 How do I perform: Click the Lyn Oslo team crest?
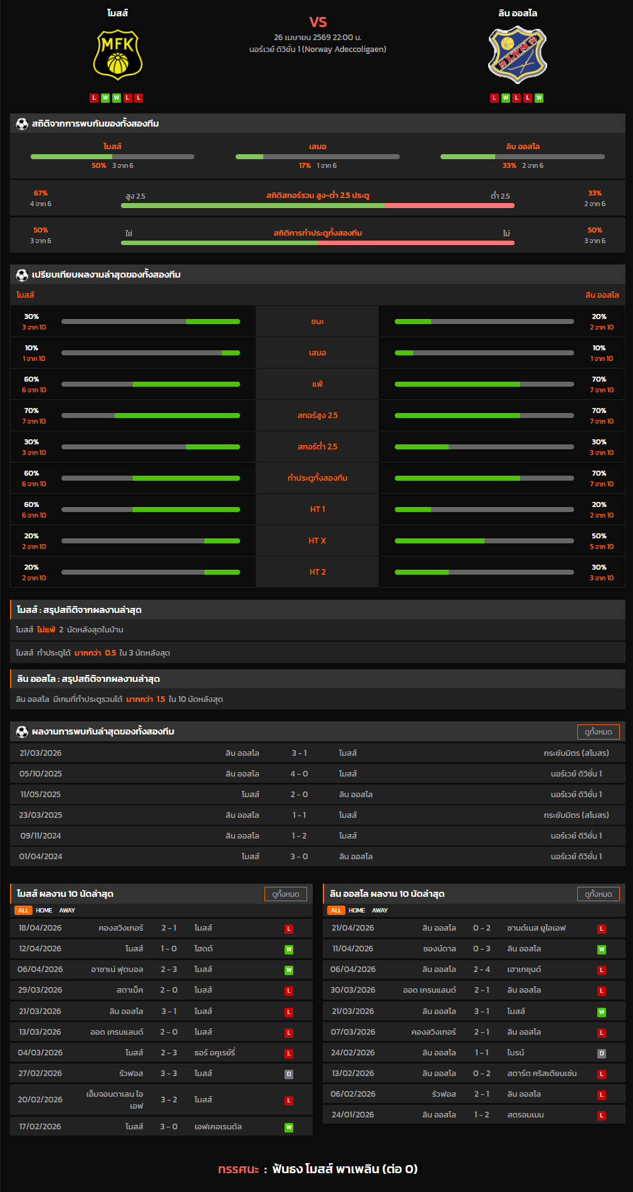[x=517, y=55]
